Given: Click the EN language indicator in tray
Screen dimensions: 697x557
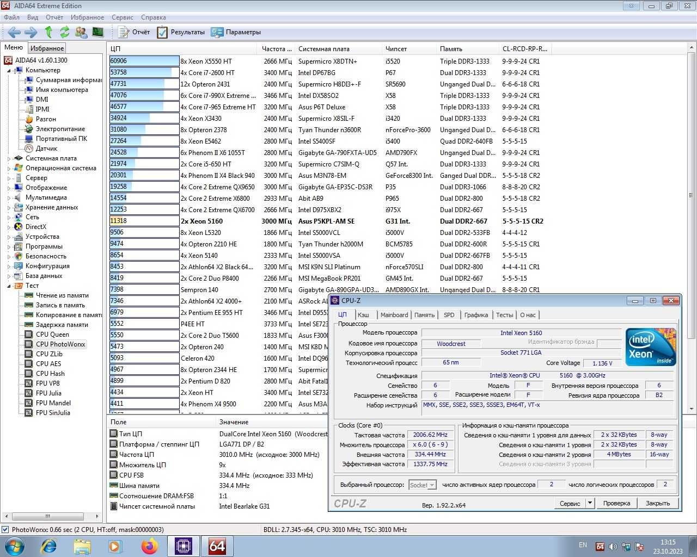Looking at the screenshot, I should pos(583,544).
